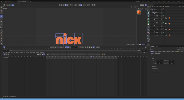The image size is (184, 100).
Task: Click the orange material sphere thumbnail
Action: tap(139, 12)
